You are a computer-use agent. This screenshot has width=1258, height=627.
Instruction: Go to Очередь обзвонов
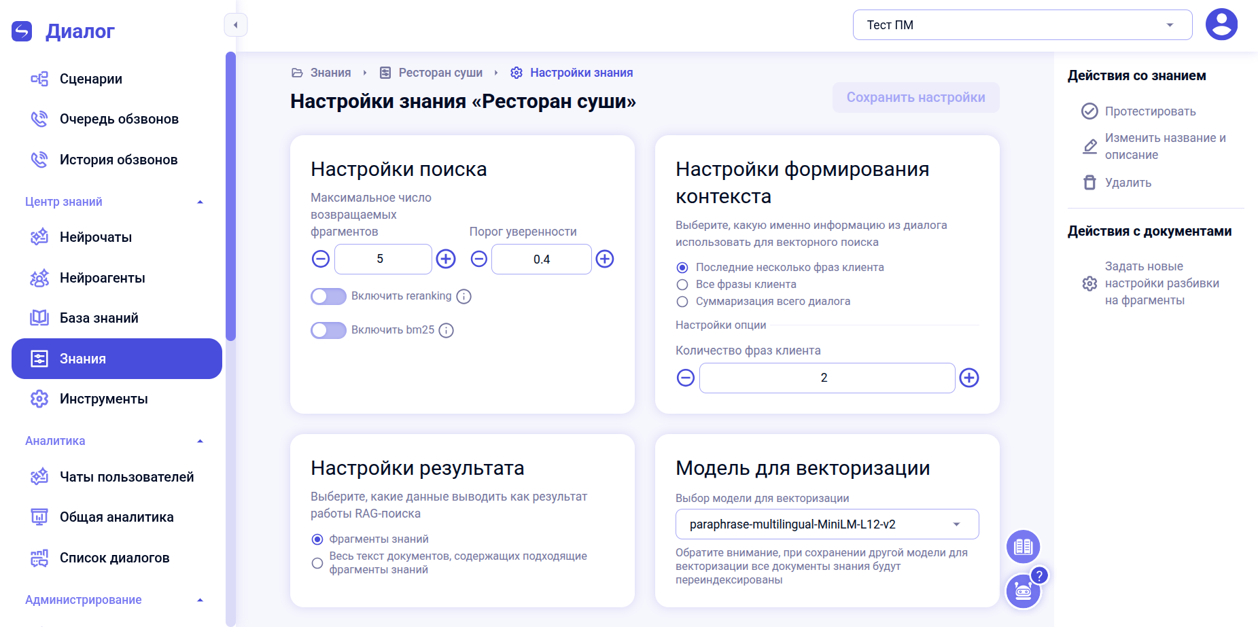pos(117,120)
